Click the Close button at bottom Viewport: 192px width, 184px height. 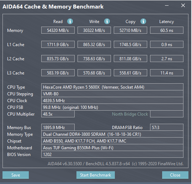(x=175, y=175)
